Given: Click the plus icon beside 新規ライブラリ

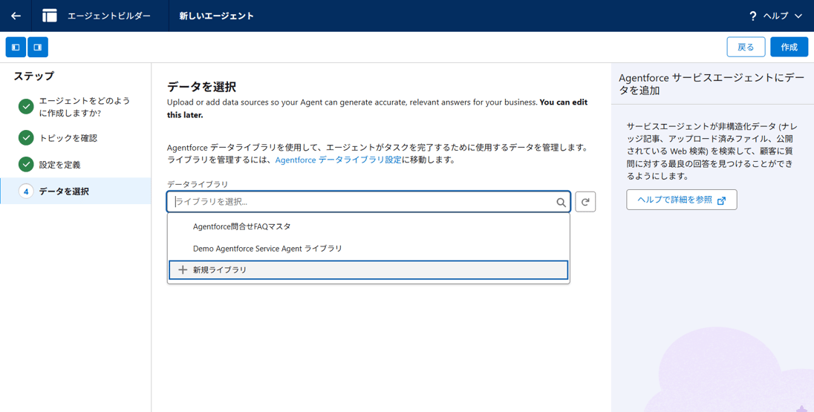Looking at the screenshot, I should point(182,269).
